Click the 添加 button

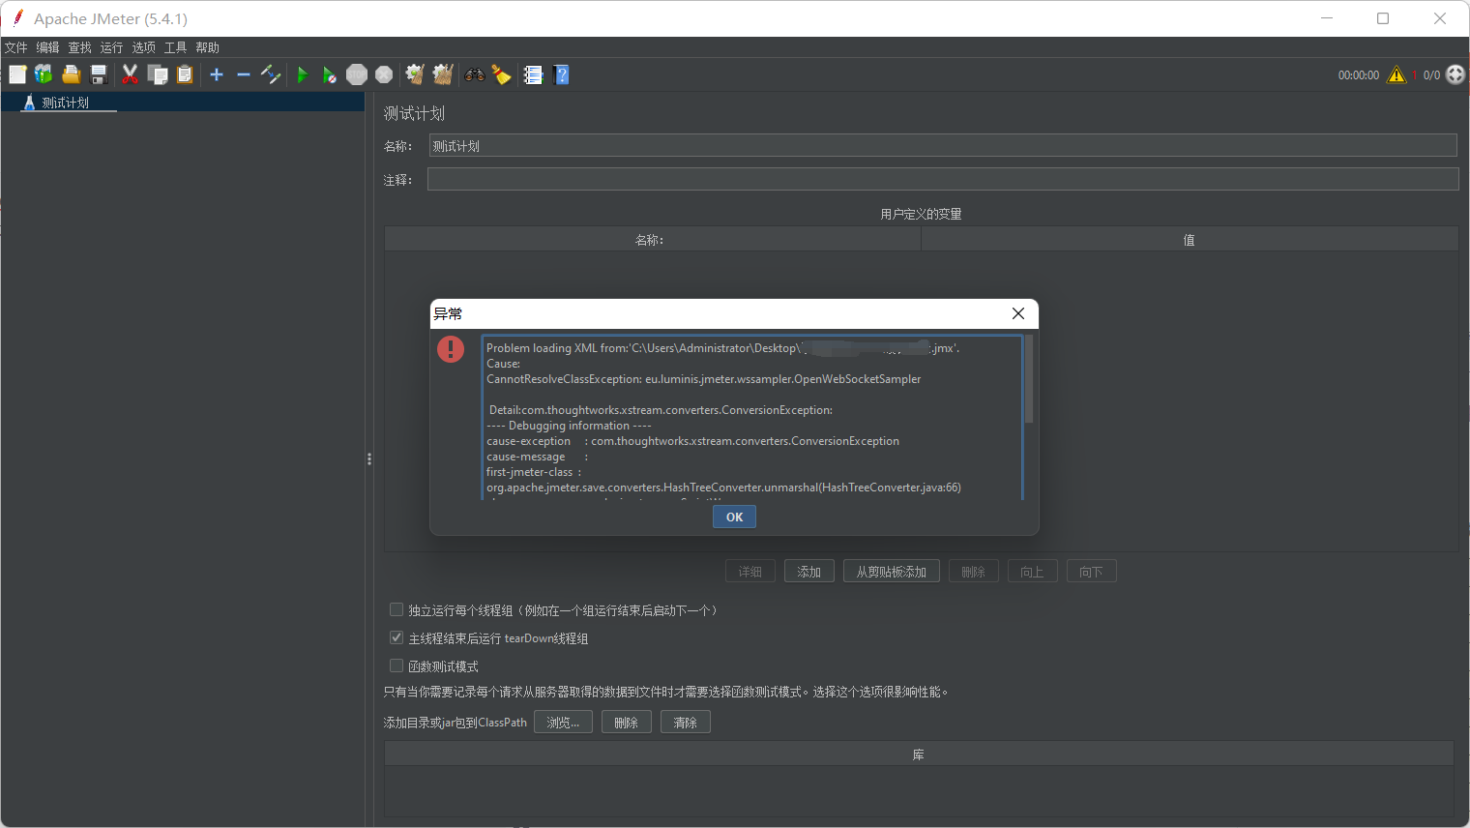point(809,572)
